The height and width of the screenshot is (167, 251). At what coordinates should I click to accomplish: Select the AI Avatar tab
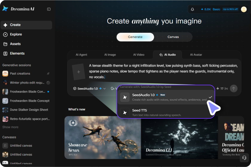click(196, 55)
